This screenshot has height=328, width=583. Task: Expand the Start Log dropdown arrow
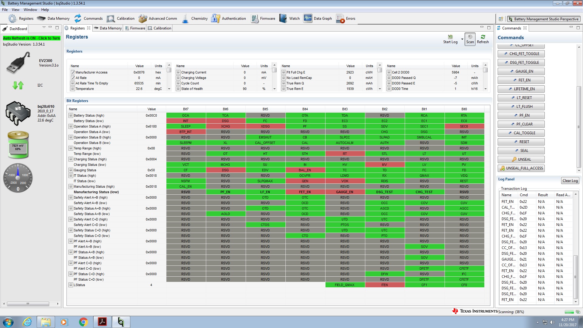462,39
